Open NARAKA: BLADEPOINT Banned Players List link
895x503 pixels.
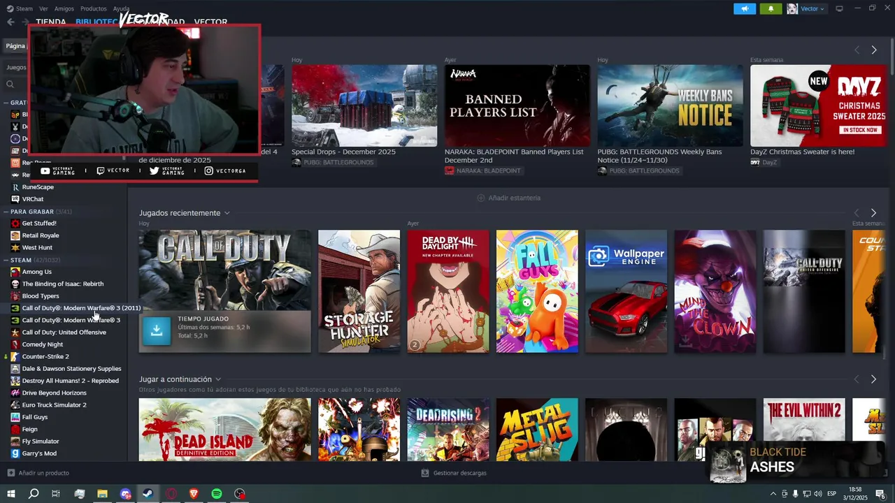point(514,156)
